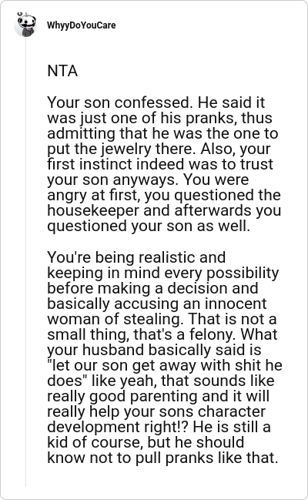
Task: Click the line 'first instinct indeed was to trust'
Action: point(160,164)
